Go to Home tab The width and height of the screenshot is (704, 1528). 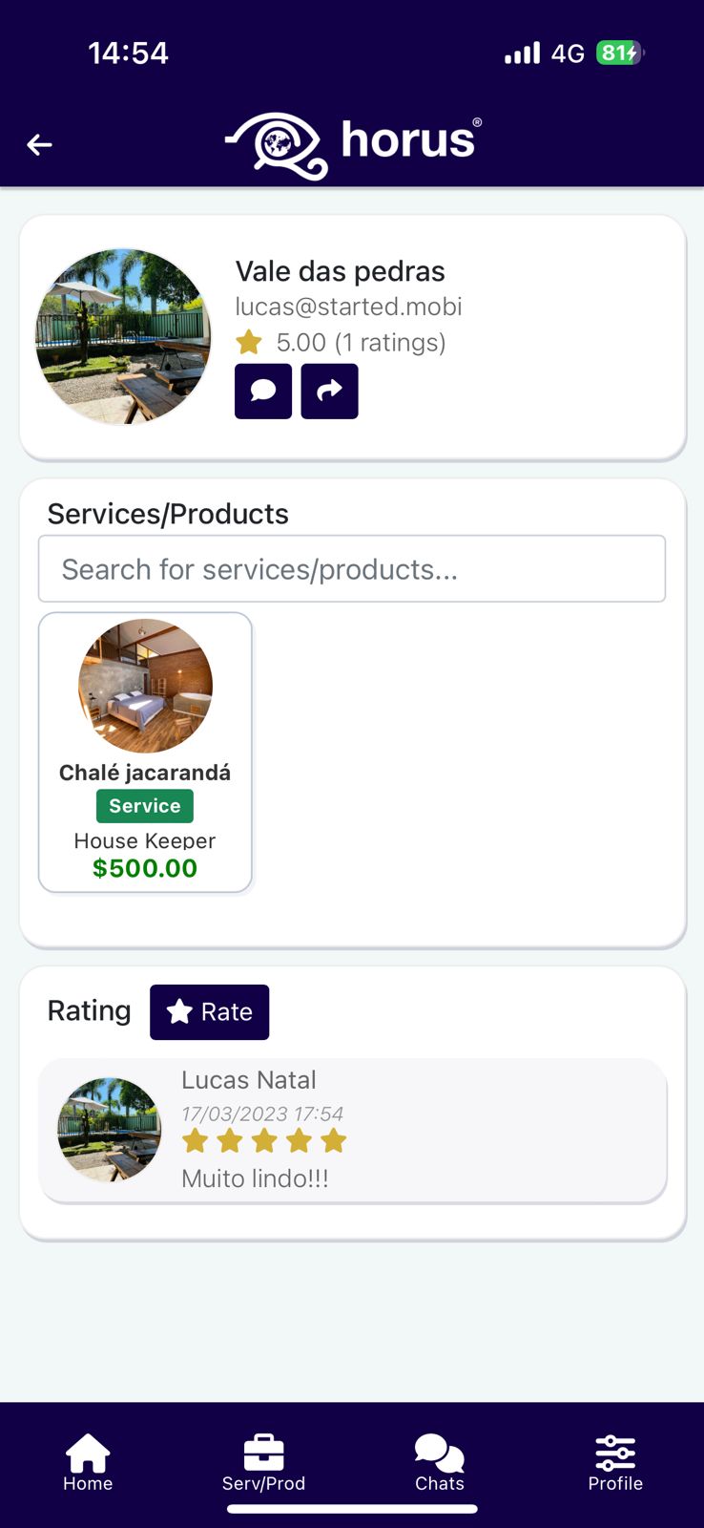88,1462
